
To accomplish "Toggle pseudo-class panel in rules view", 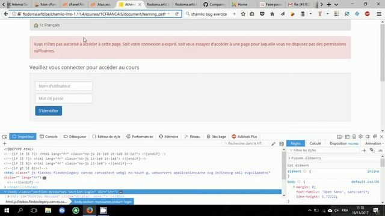I will click(x=372, y=151).
